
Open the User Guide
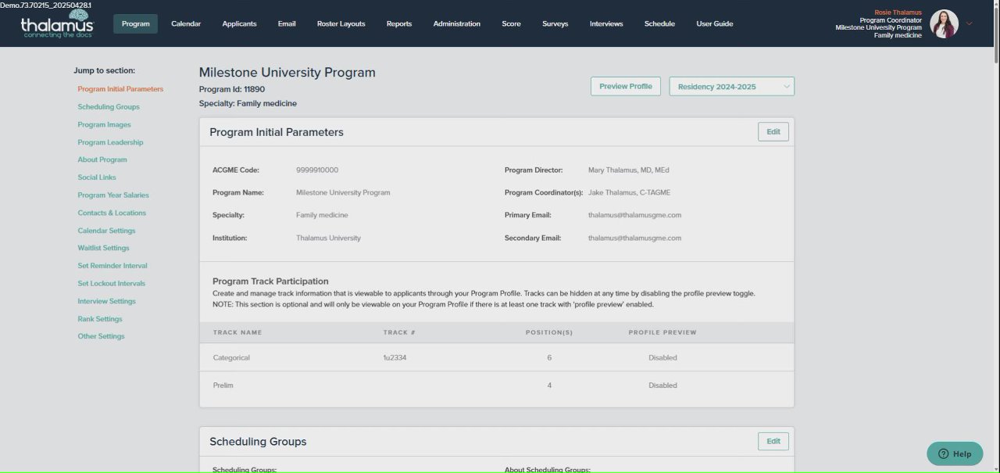coord(715,23)
